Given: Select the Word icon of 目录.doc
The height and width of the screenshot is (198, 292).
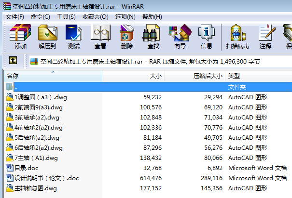Looking at the screenshot, I should 10,168.
